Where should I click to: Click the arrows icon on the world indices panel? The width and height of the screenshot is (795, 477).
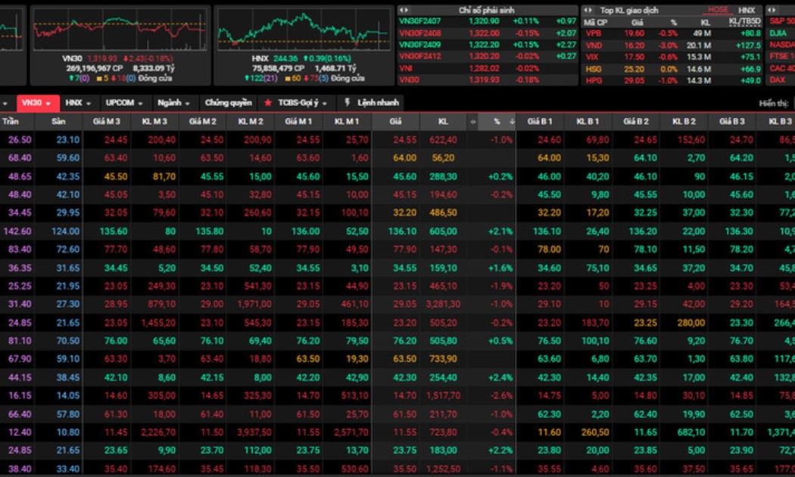772,10
